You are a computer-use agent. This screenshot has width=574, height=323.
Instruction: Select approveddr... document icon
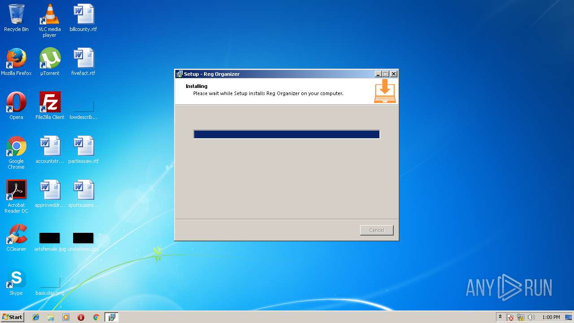click(50, 194)
